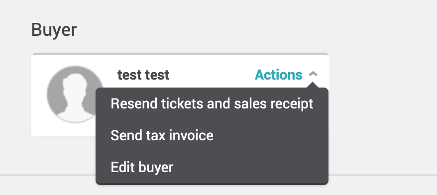Click the buyer's default avatar picture
The height and width of the screenshot is (195, 437).
coord(75,94)
